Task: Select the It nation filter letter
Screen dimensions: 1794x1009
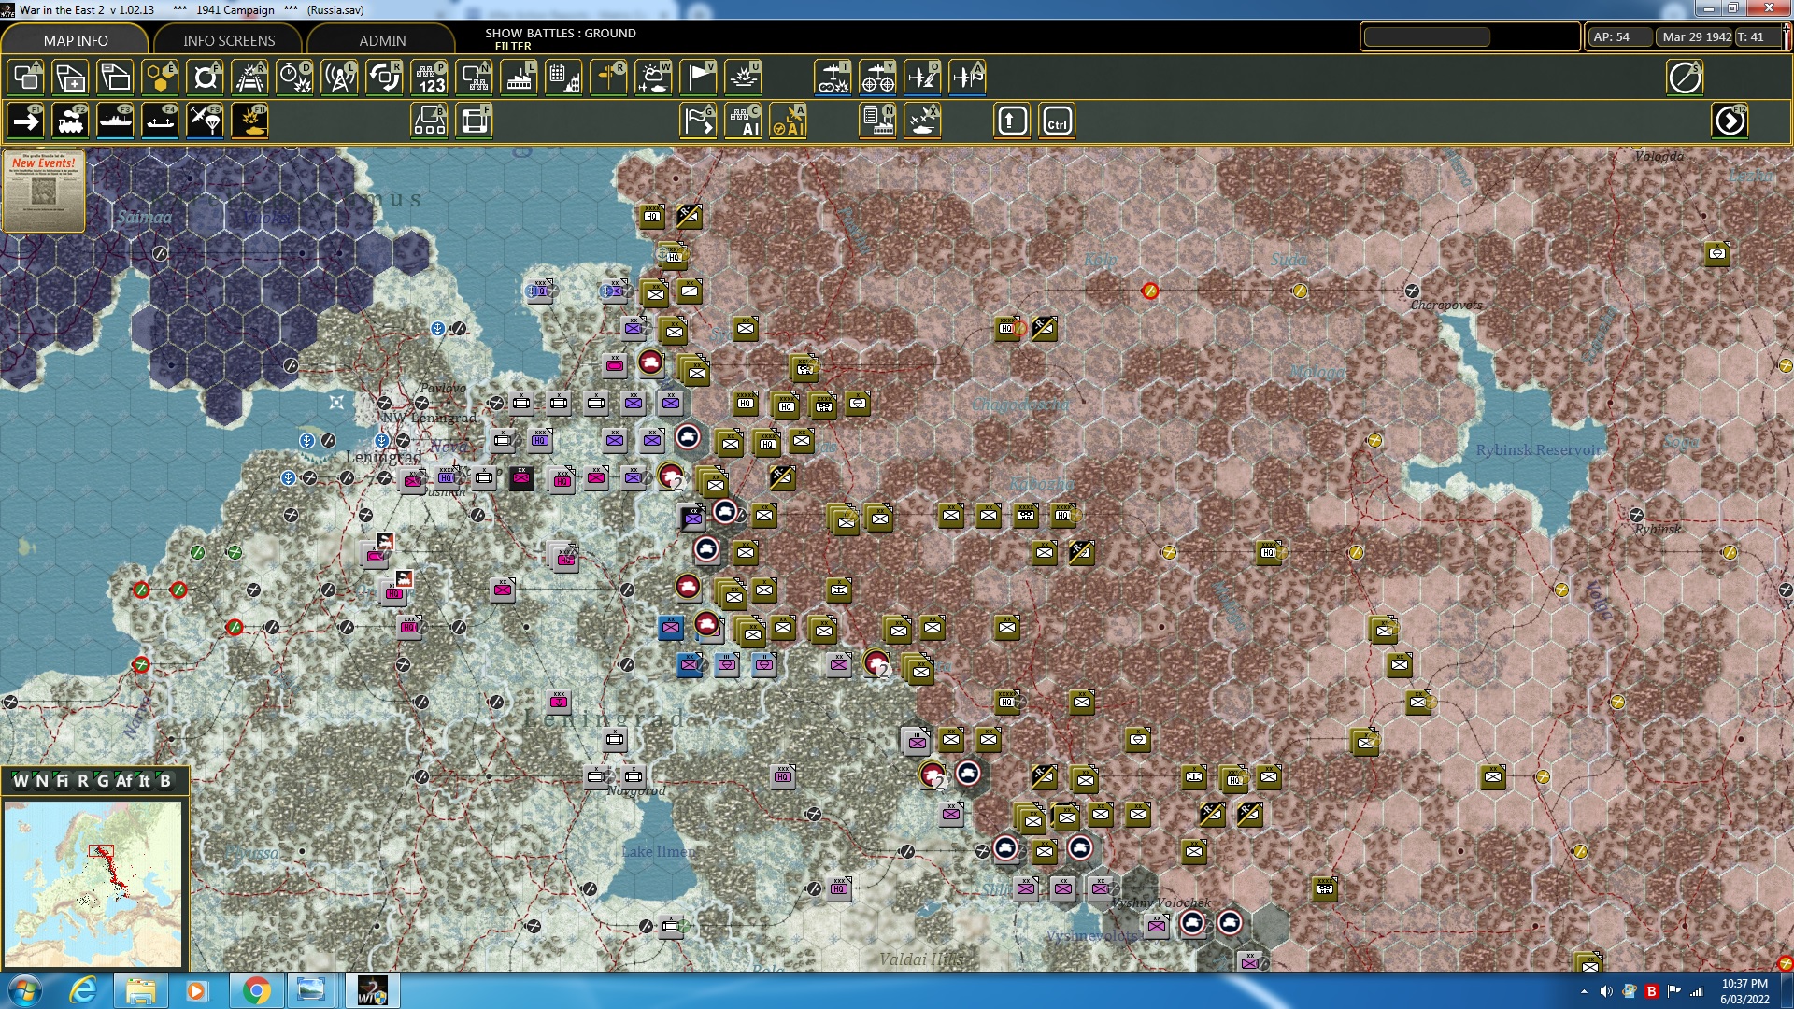Action: pyautogui.click(x=144, y=781)
